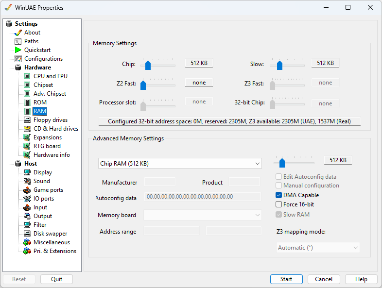This screenshot has height=288, width=382.
Task: Click the Sound speaker icon
Action: [x=27, y=181]
